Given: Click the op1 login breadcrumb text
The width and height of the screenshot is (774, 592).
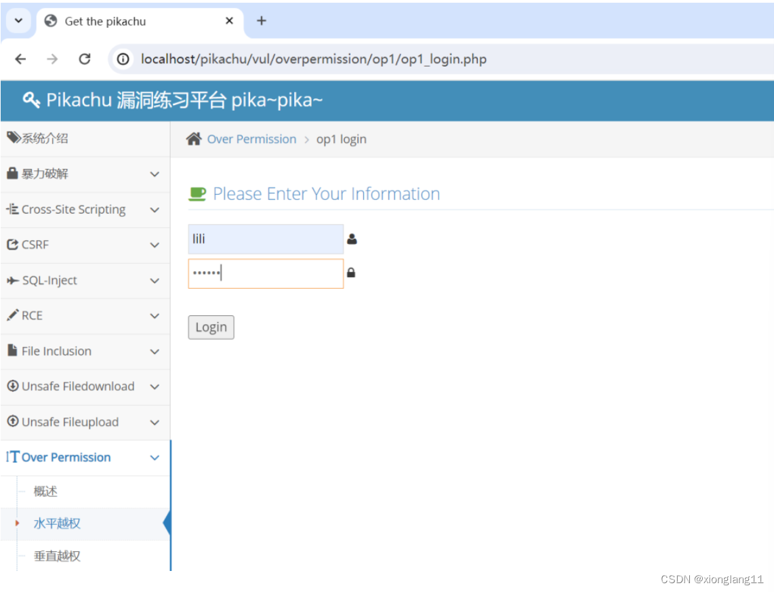Looking at the screenshot, I should (342, 139).
